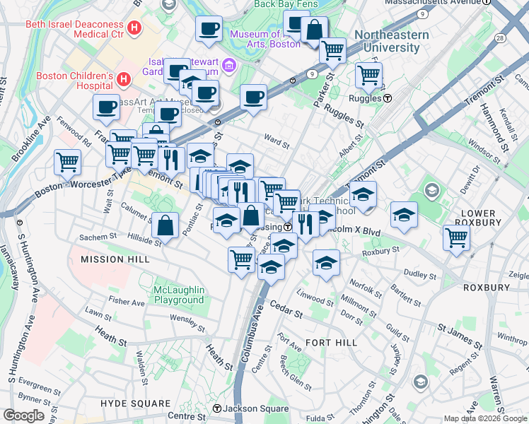Open the restaurant fork-knife marker on Tremont St
Viewport: 529px width, 424px height.
click(171, 160)
